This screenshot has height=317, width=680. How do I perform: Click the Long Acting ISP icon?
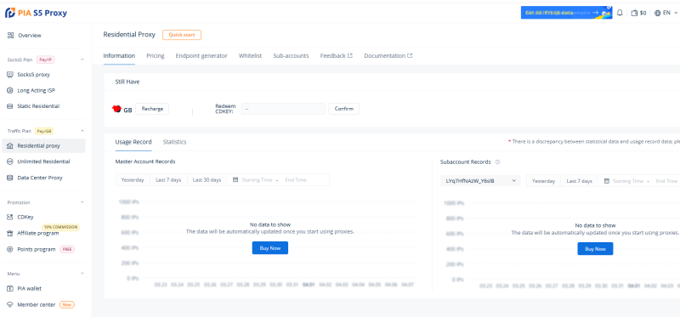[10, 91]
